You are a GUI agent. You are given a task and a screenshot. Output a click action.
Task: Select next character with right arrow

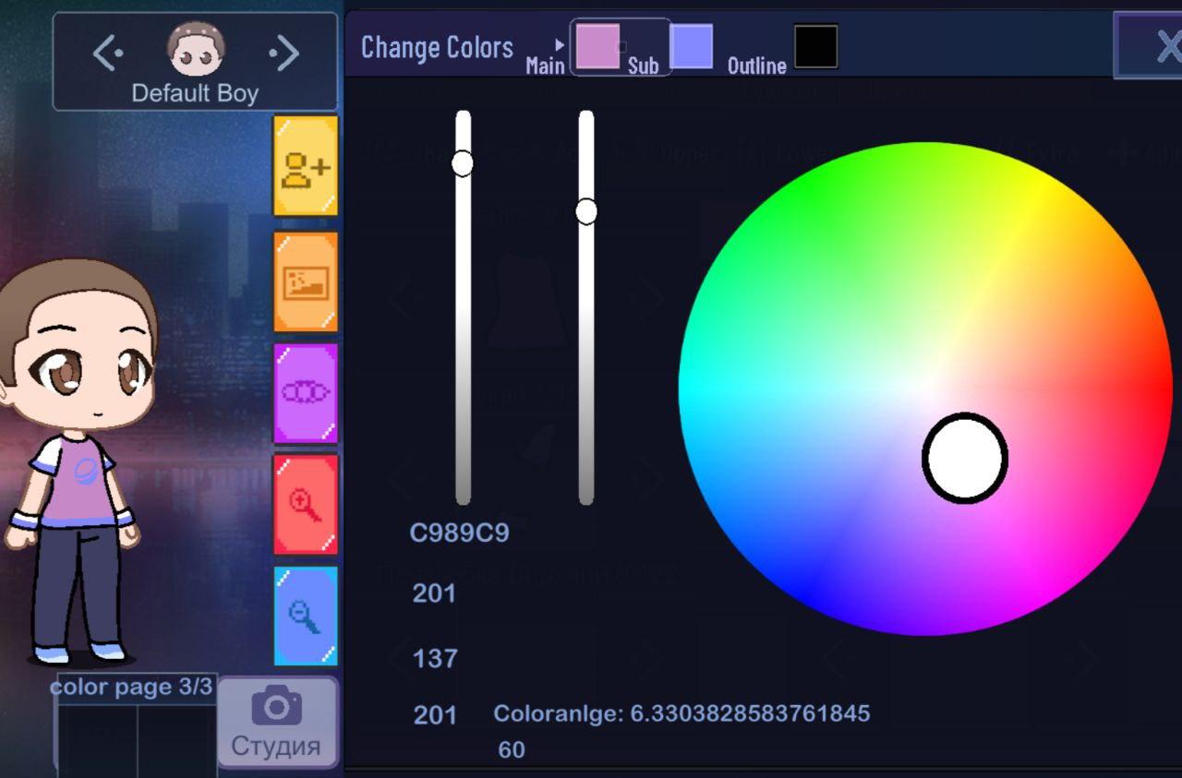[284, 54]
